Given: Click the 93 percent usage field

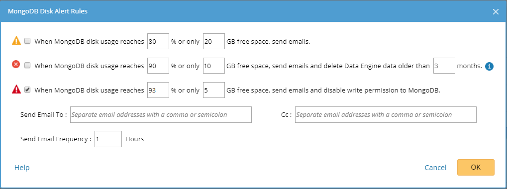Looking at the screenshot, I should coord(158,90).
